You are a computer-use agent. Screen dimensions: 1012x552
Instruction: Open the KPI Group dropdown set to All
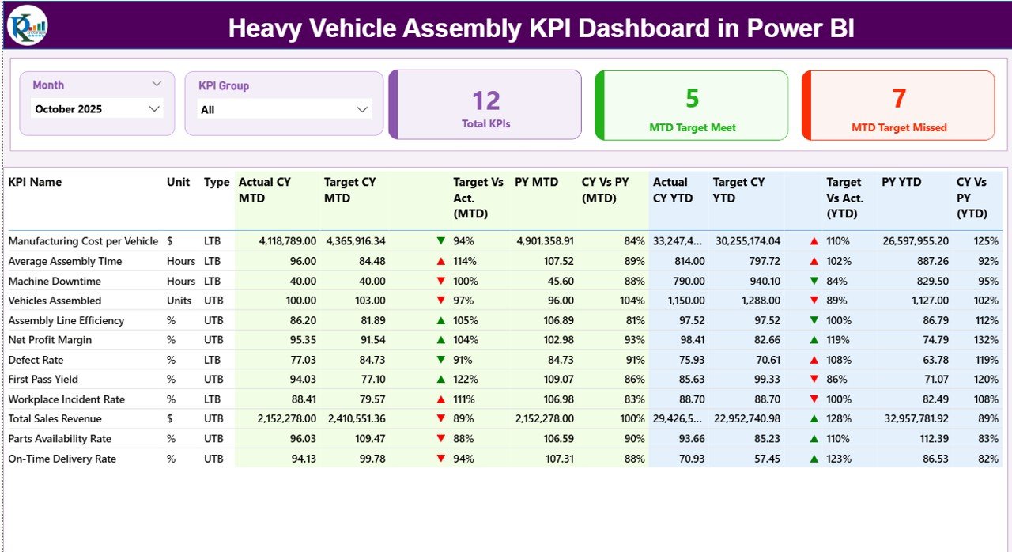coord(283,109)
